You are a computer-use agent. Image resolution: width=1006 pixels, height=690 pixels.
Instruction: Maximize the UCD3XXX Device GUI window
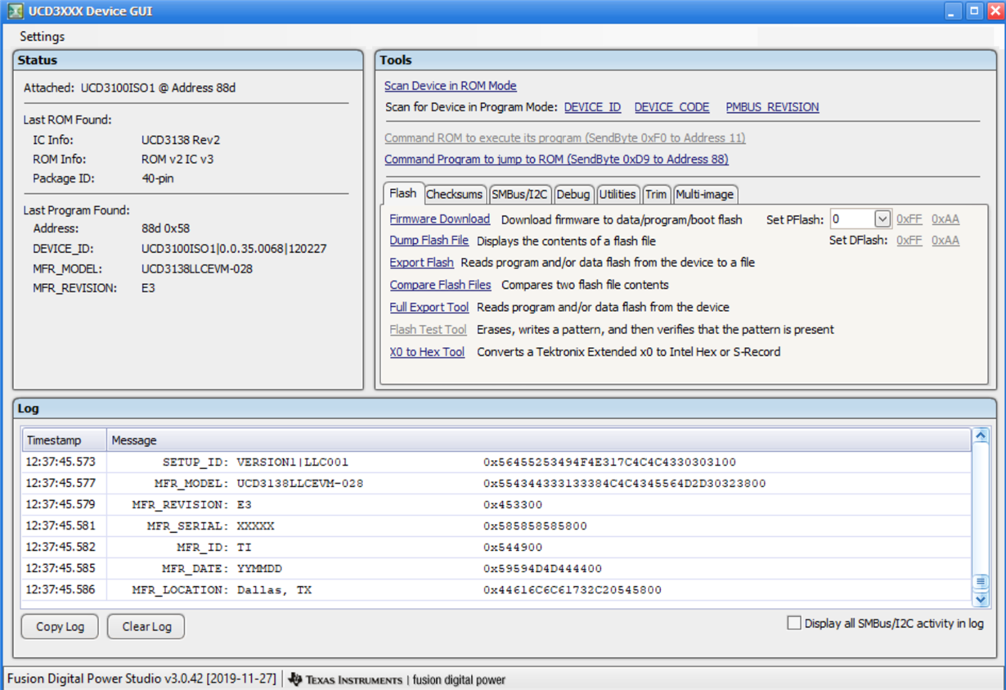(x=974, y=11)
